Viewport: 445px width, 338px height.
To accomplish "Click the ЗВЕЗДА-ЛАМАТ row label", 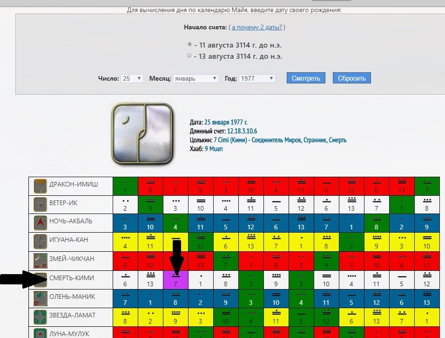I will coord(72,315).
